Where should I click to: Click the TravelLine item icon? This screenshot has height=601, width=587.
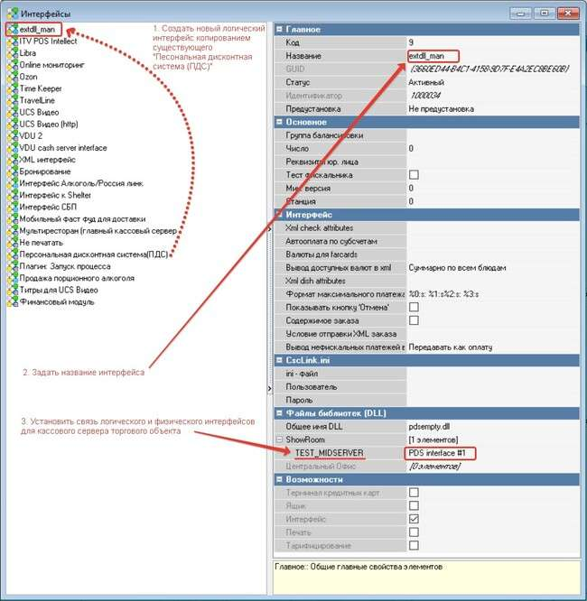(x=12, y=100)
